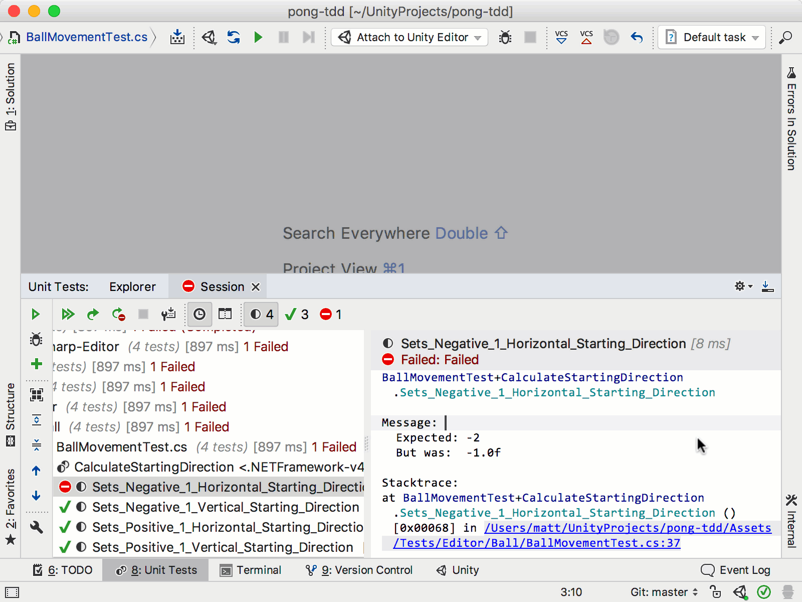The image size is (802, 602).
Task: Click the build solution icon
Action: click(177, 38)
